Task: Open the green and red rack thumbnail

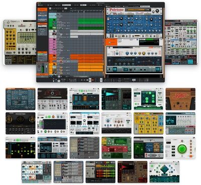Action: 117,148
